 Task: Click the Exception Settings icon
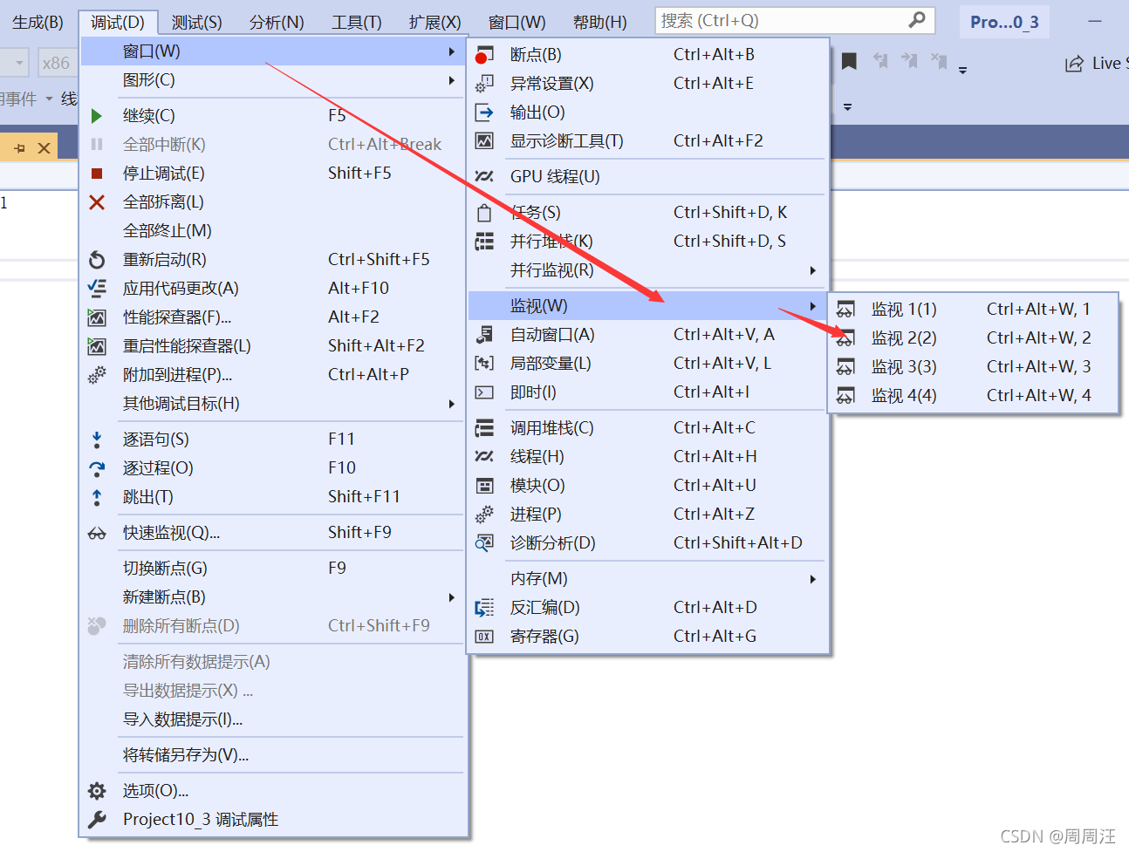tap(484, 84)
